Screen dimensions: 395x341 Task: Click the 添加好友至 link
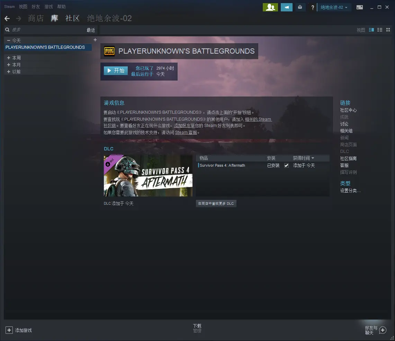point(184,126)
